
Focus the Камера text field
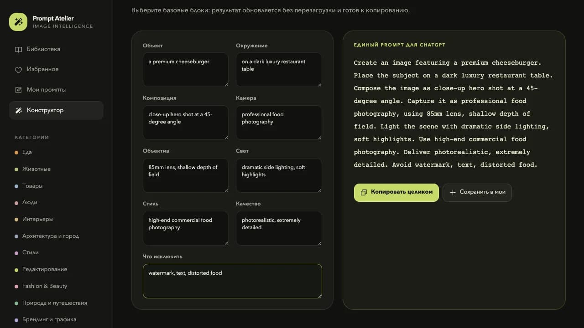click(279, 123)
